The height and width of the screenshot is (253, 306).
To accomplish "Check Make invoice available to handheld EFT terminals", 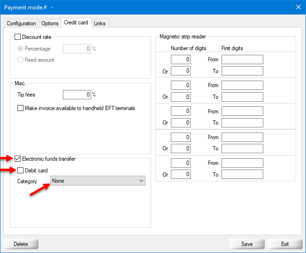I will [x=21, y=108].
